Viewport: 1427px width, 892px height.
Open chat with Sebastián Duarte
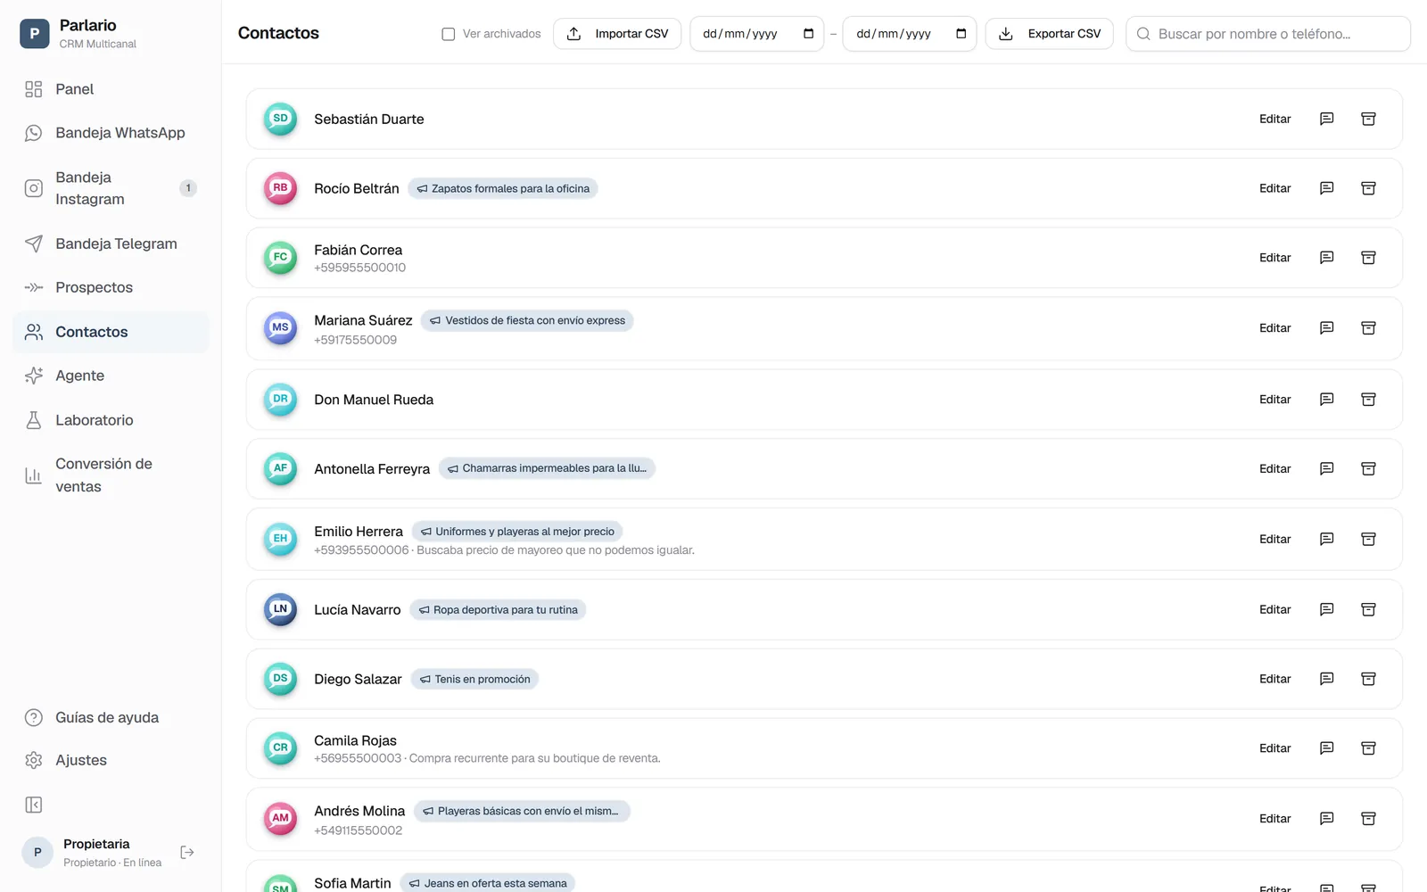(x=1326, y=119)
